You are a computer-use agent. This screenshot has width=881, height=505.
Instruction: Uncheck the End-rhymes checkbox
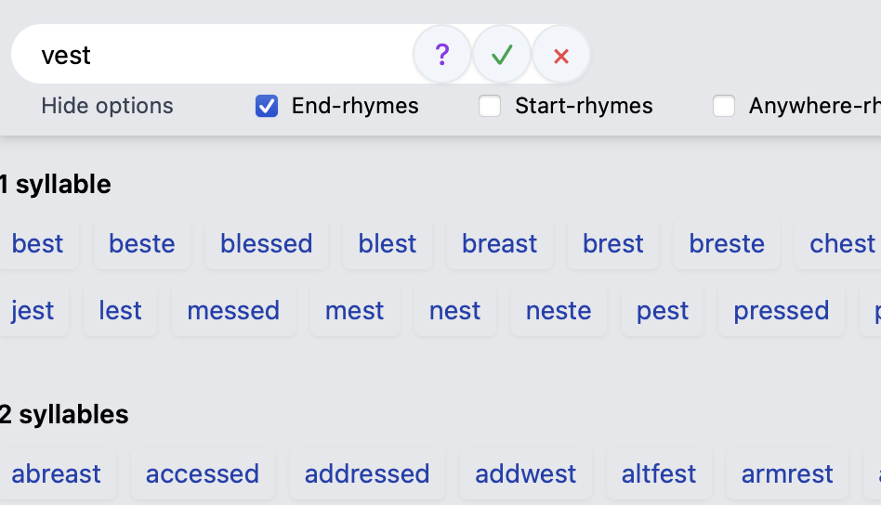[x=267, y=107]
